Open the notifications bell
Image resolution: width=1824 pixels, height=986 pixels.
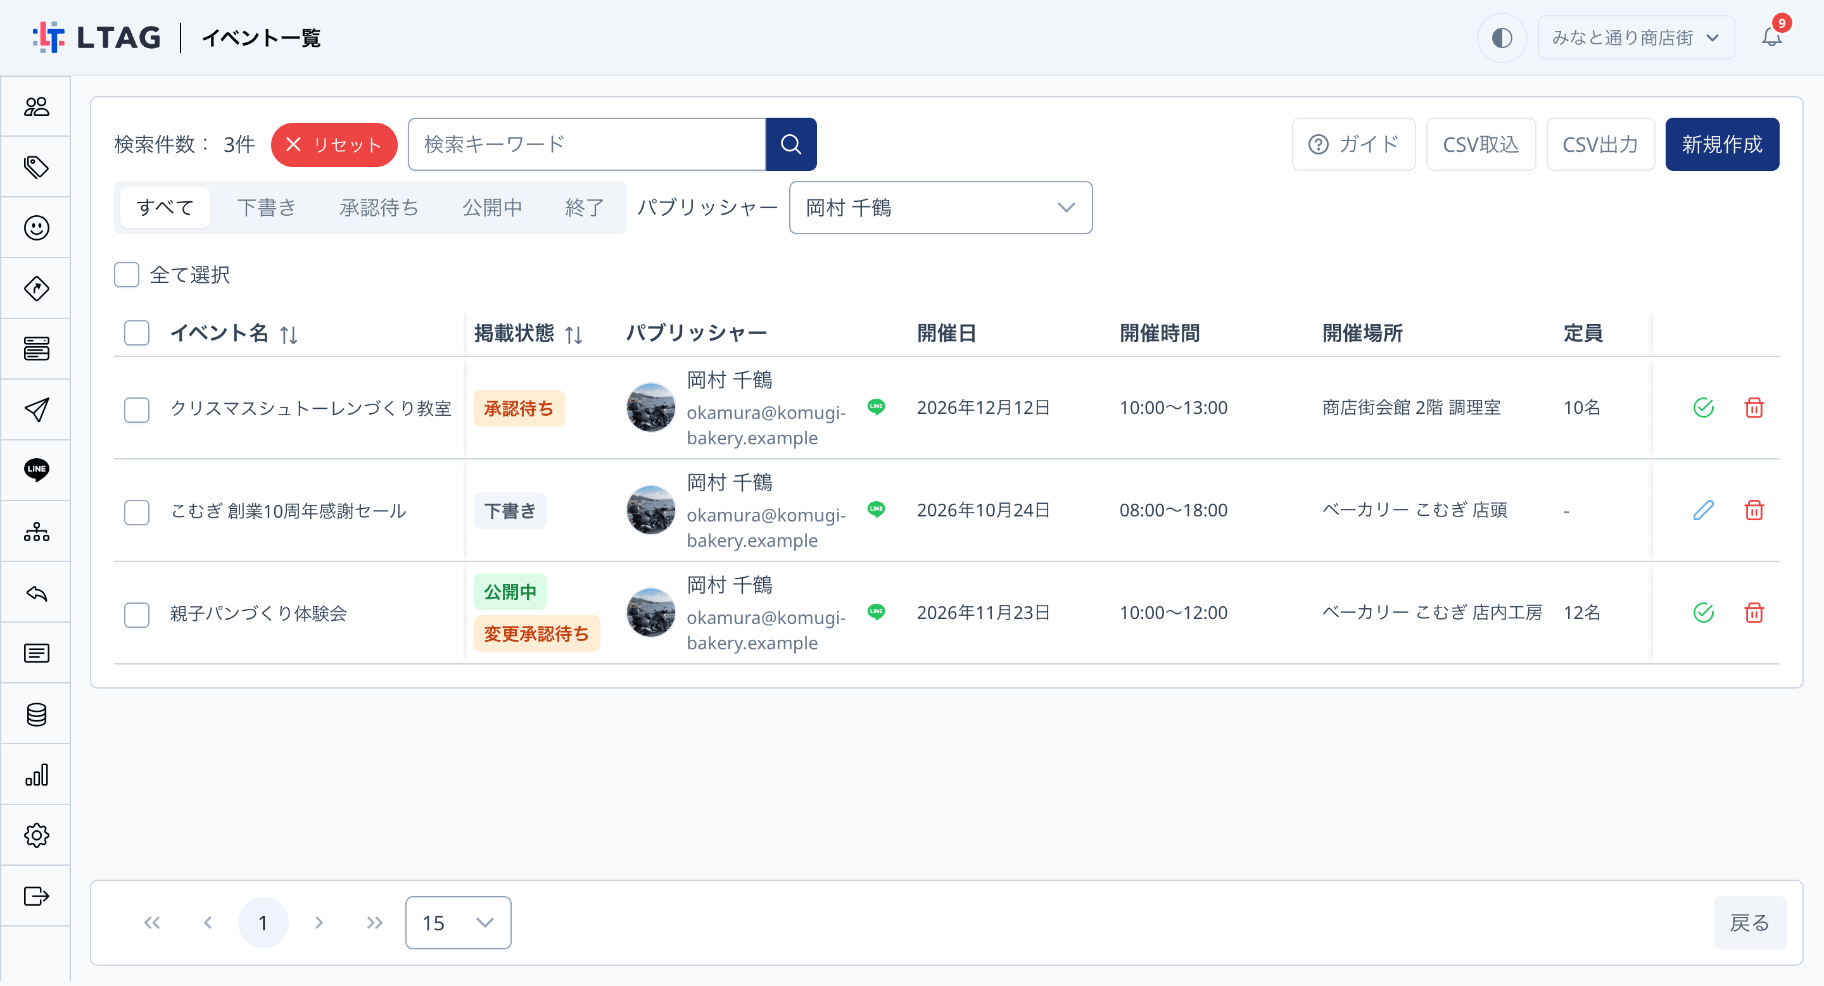[1771, 37]
